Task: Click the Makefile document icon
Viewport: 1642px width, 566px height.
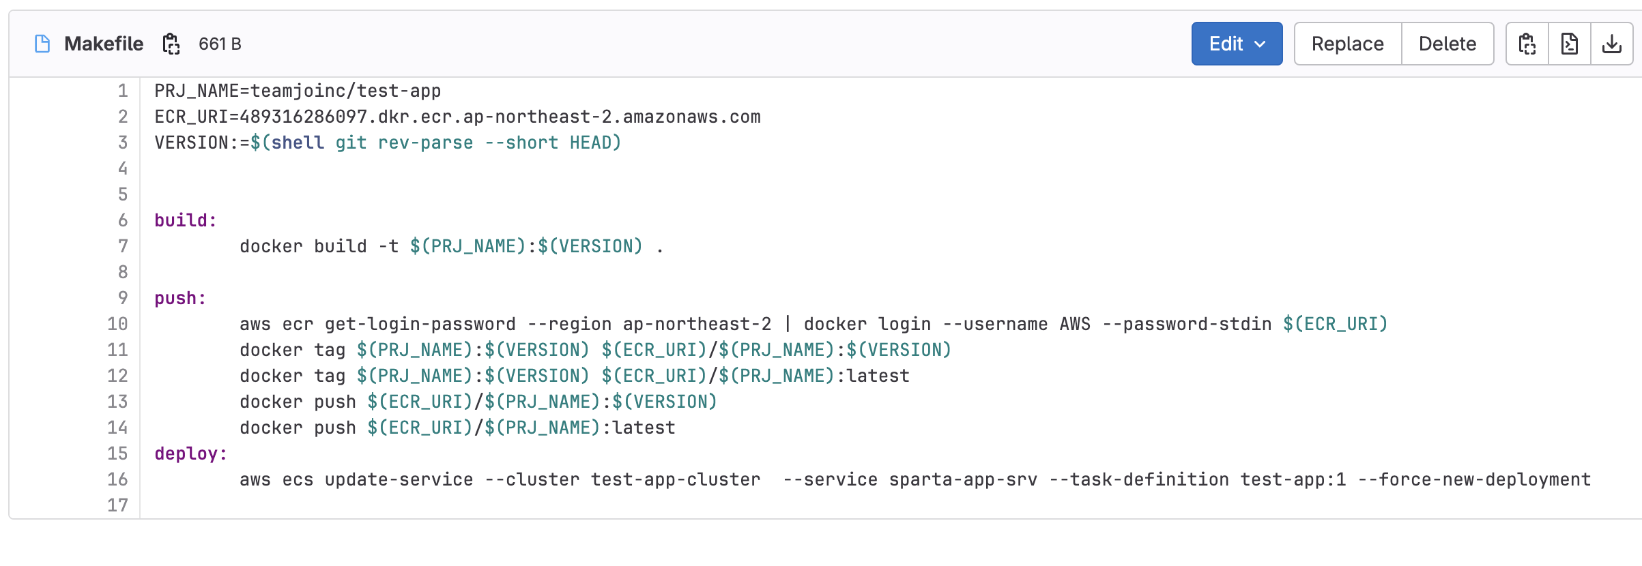Action: [42, 44]
